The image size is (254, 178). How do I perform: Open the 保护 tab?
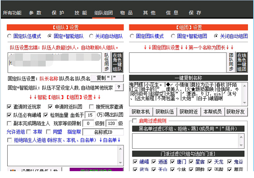click(58, 13)
